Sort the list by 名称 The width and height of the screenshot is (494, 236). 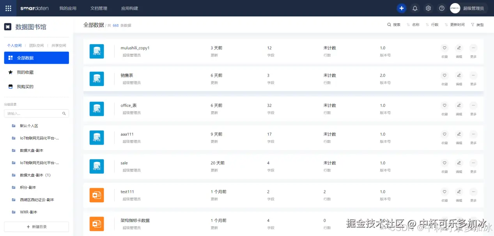(x=413, y=24)
